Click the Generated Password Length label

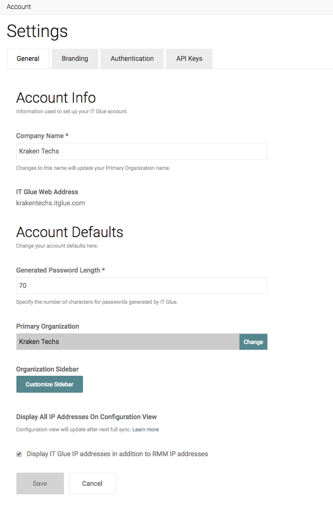(60, 270)
